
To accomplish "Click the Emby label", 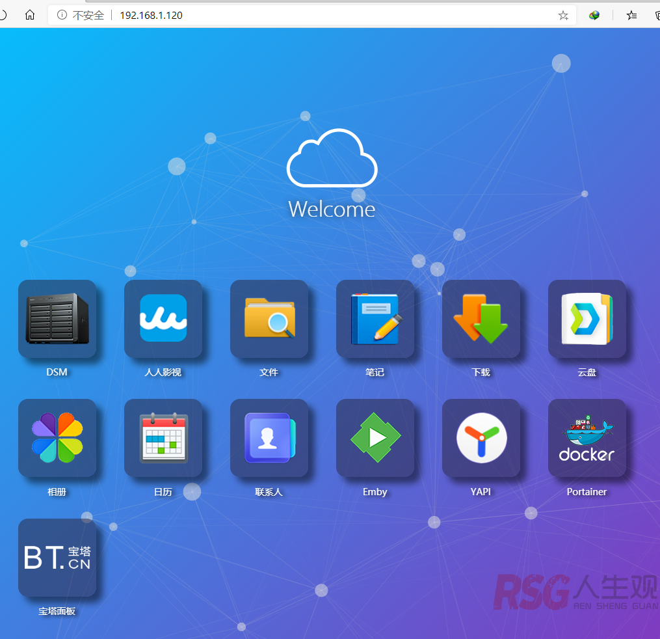I will coord(375,492).
